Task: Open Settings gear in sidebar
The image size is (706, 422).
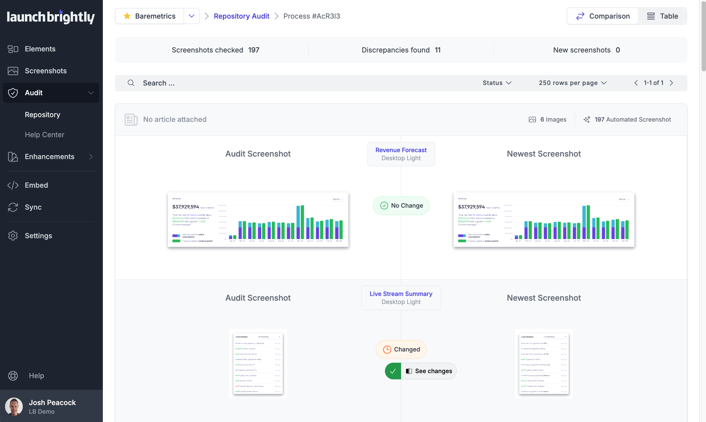Action: coord(13,236)
